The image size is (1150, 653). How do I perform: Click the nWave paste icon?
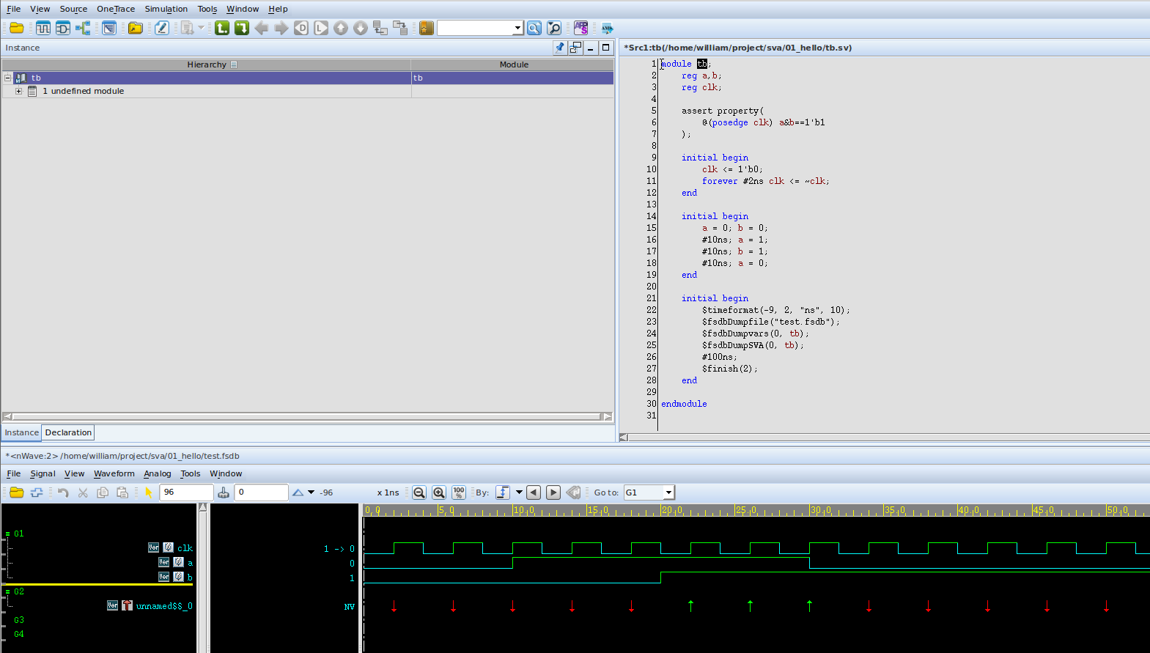tap(122, 492)
